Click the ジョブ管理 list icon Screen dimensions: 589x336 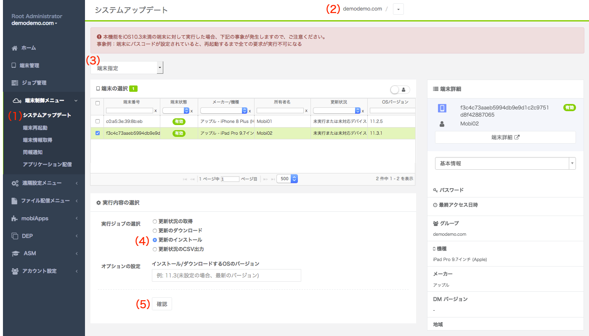point(15,83)
